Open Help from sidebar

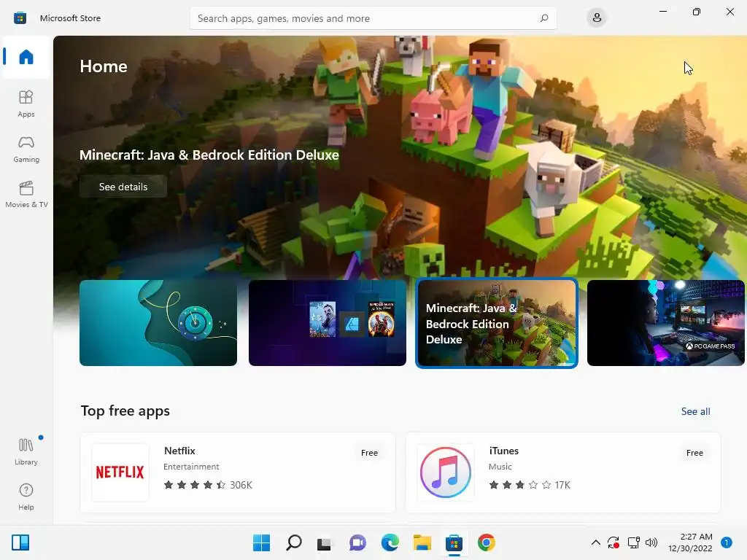point(26,497)
